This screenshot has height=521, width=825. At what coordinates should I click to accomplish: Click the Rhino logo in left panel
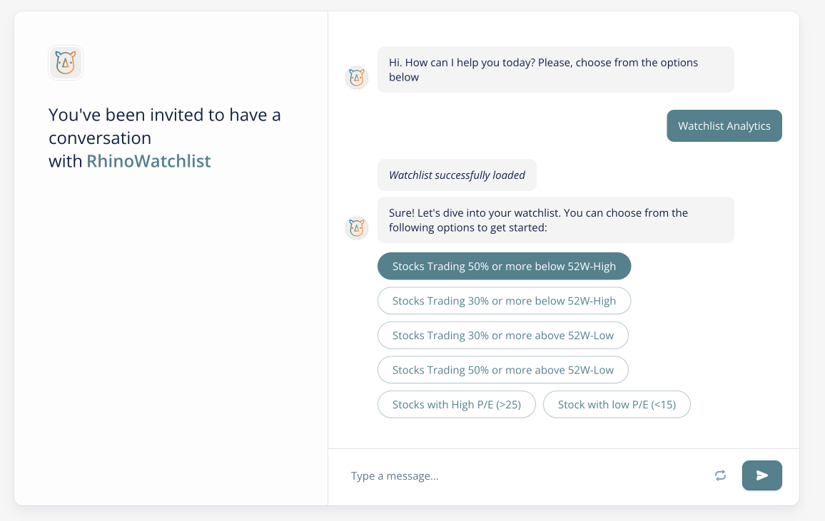[x=66, y=63]
